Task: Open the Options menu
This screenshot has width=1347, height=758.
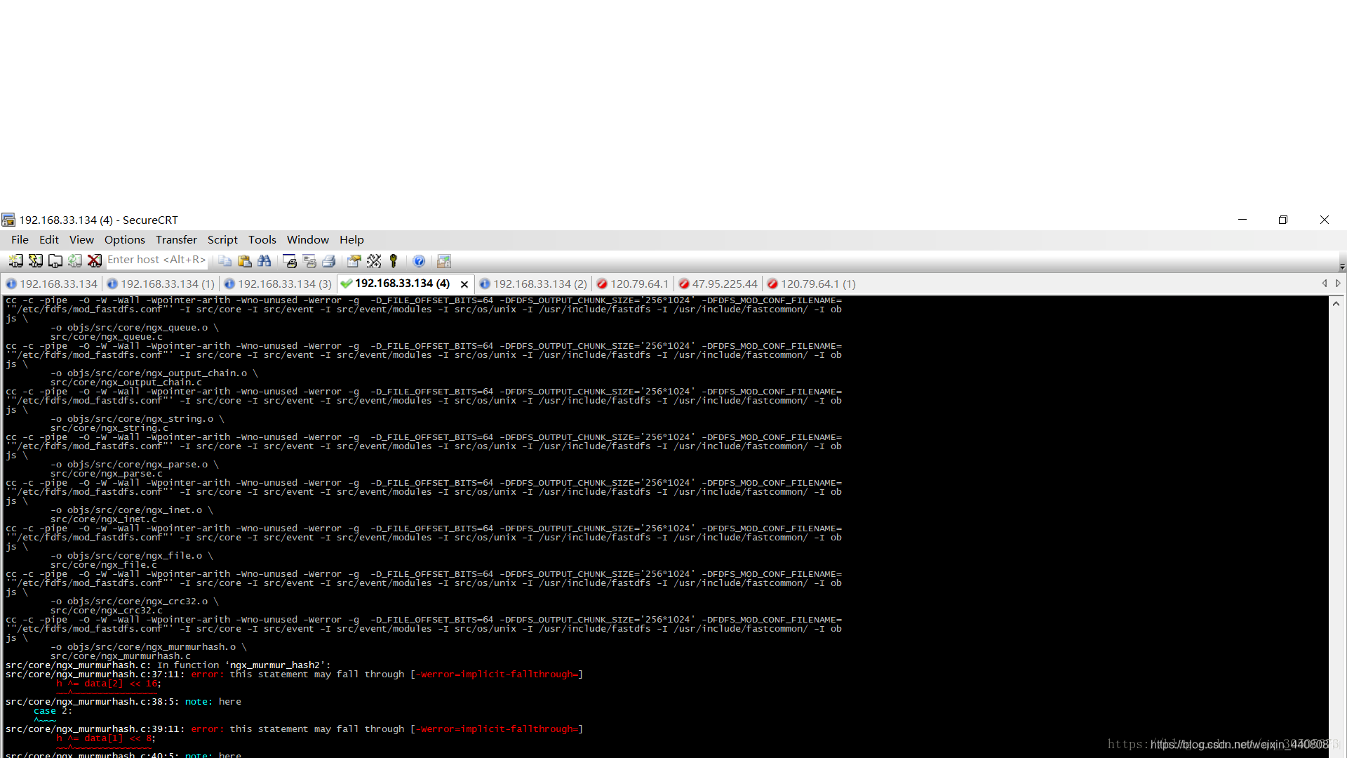Action: (125, 239)
